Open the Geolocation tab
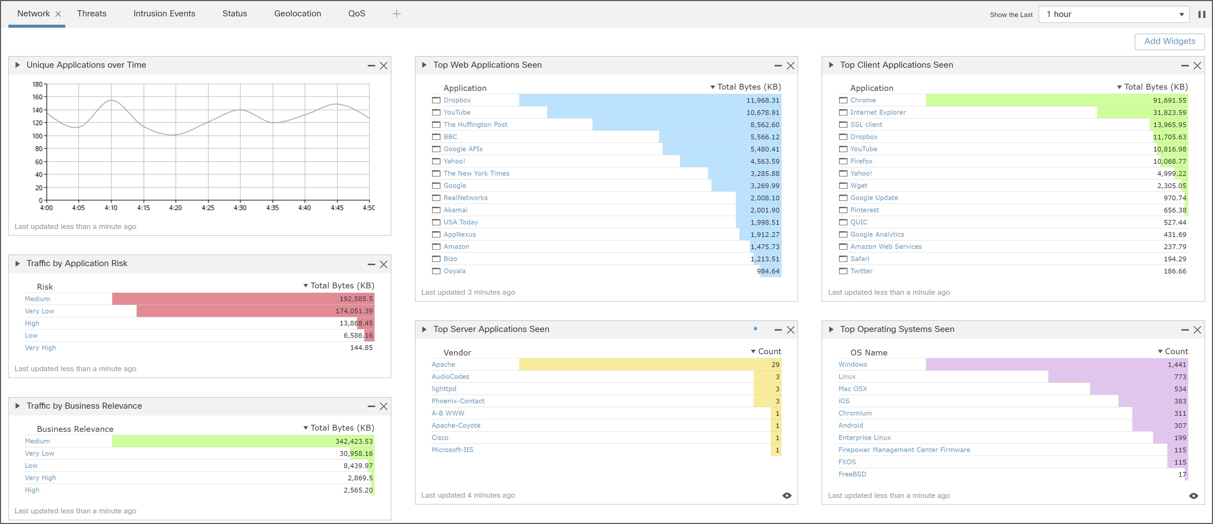 [298, 13]
